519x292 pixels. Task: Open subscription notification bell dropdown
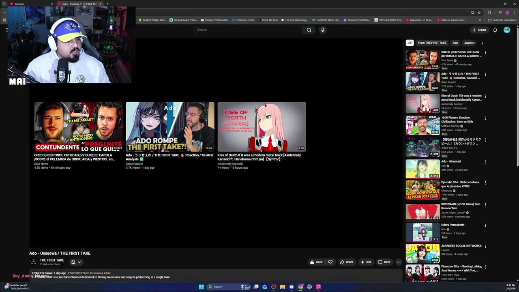76,262
